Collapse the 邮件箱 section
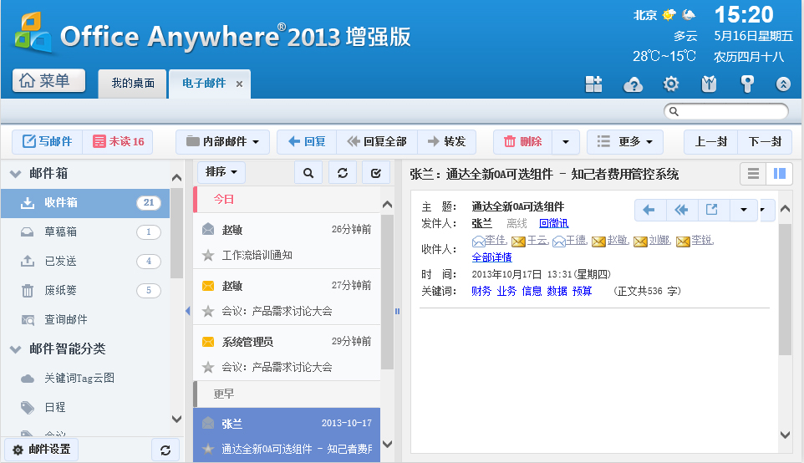This screenshot has width=804, height=463. click(x=16, y=174)
